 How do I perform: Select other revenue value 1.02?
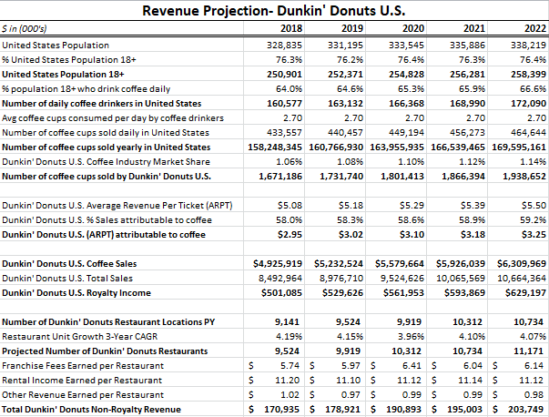pyautogui.click(x=290, y=395)
